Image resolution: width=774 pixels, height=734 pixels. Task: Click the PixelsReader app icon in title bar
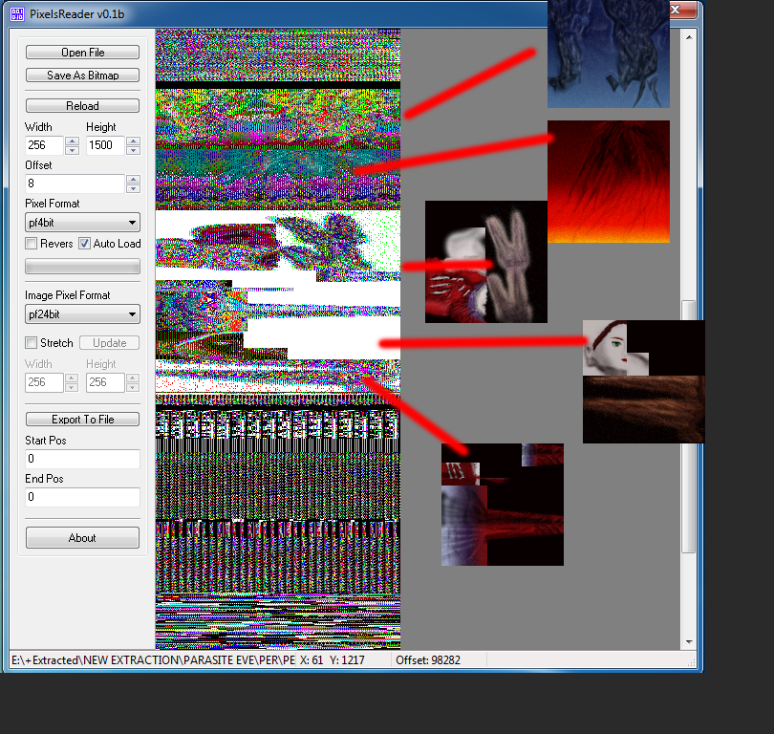pyautogui.click(x=17, y=13)
